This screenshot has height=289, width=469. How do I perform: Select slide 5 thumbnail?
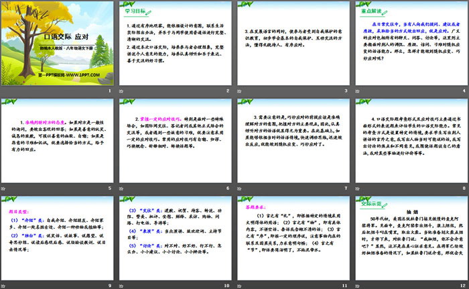click(x=57, y=141)
